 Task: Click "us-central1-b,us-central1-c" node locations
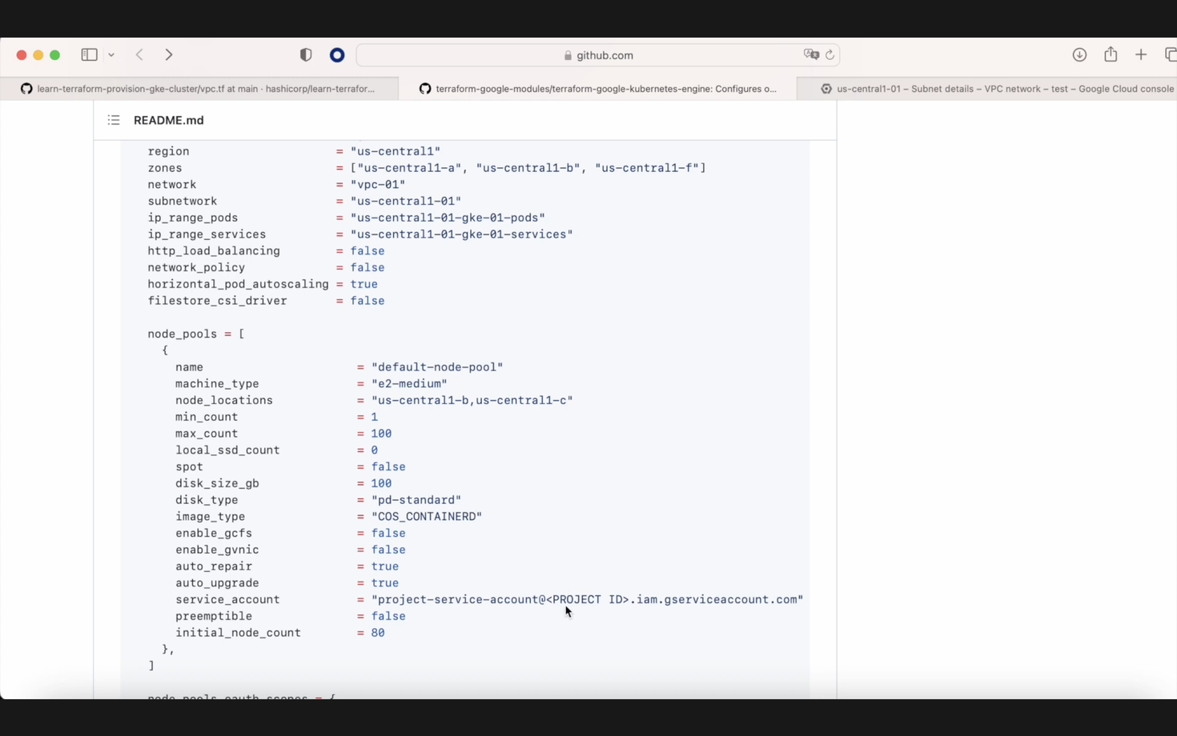[x=472, y=401]
